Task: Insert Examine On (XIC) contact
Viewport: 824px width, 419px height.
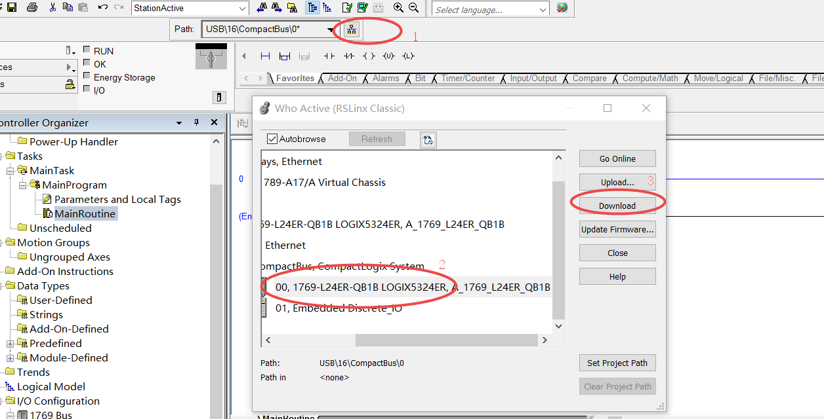Action: (x=329, y=56)
